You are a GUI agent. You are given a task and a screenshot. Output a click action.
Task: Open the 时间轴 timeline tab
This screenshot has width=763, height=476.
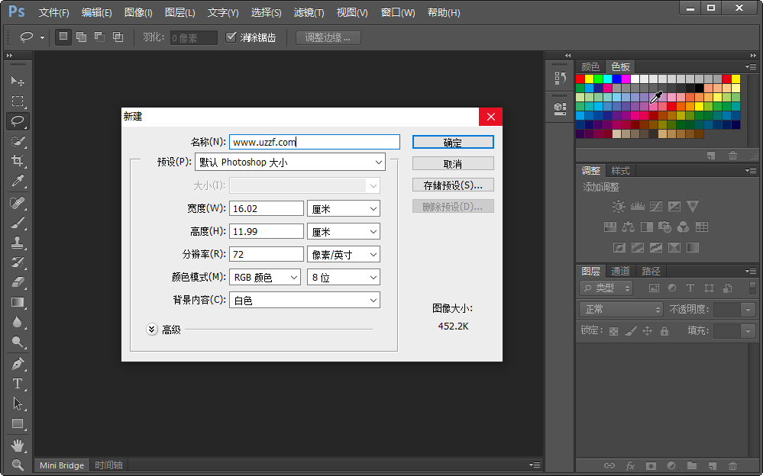pos(108,465)
